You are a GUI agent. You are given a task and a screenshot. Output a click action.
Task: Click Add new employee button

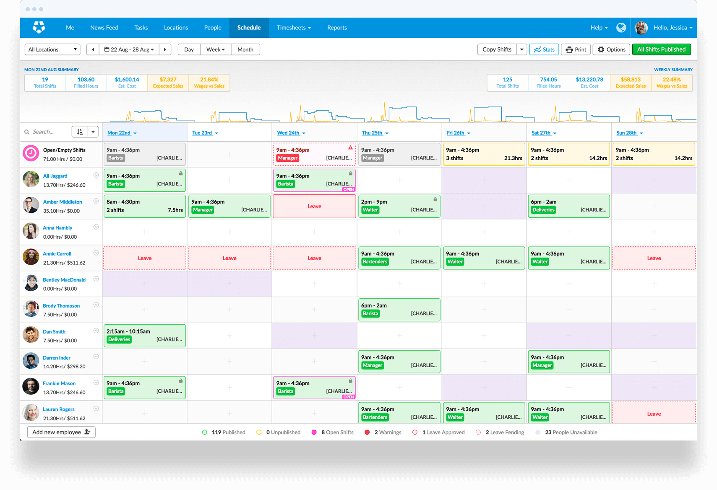(x=61, y=432)
